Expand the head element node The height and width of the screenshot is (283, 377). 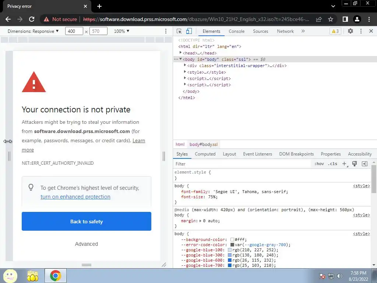[180, 53]
